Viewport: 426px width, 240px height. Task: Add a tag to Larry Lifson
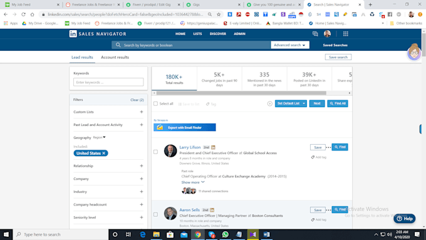[319, 157]
